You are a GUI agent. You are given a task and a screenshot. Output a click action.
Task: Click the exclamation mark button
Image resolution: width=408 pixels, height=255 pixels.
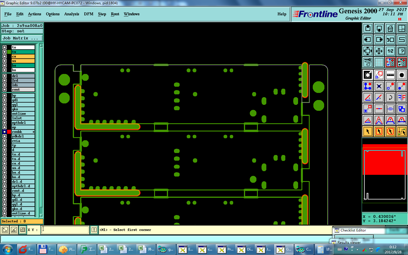coord(94,230)
